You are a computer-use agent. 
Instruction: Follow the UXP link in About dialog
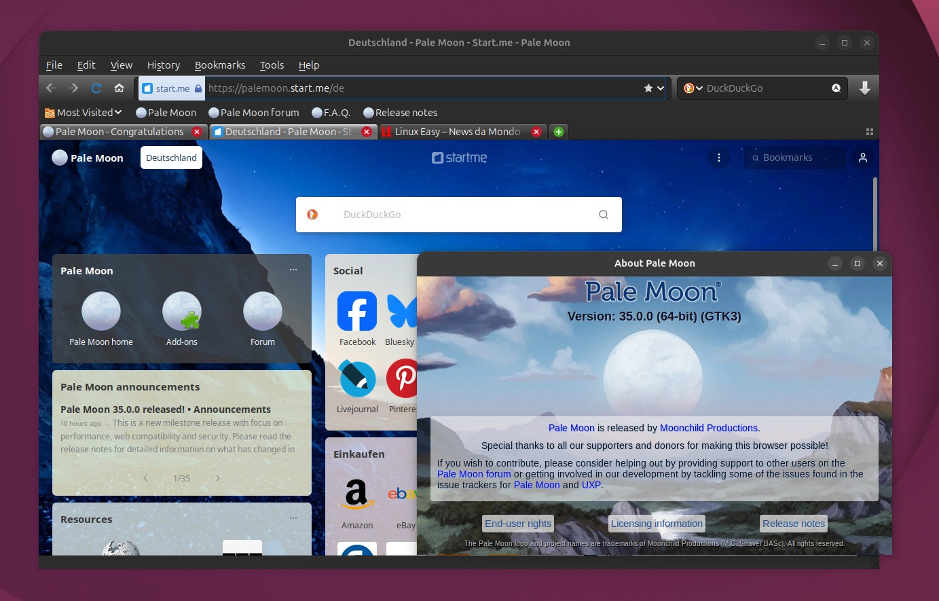pyautogui.click(x=591, y=485)
